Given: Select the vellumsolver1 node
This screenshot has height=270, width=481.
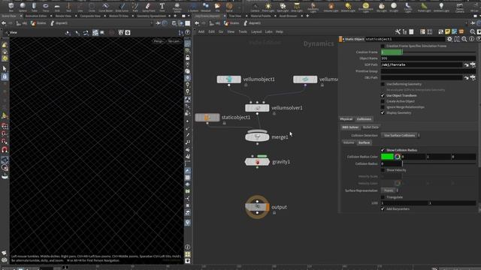Looking at the screenshot, I should click(257, 108).
